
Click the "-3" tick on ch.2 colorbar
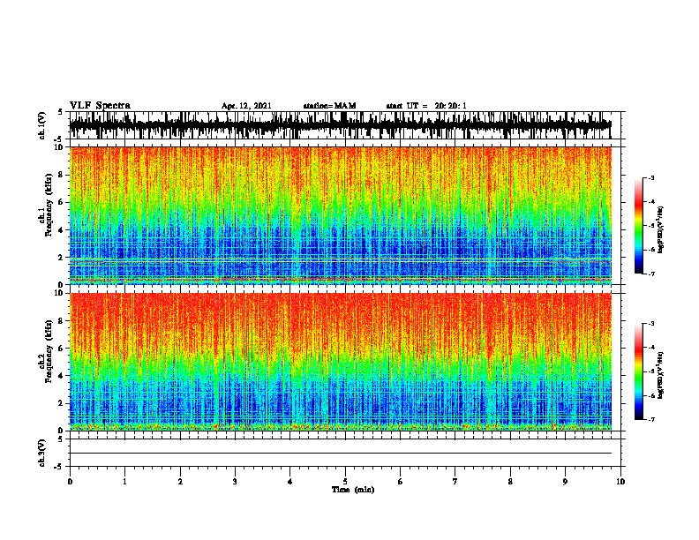coord(651,324)
